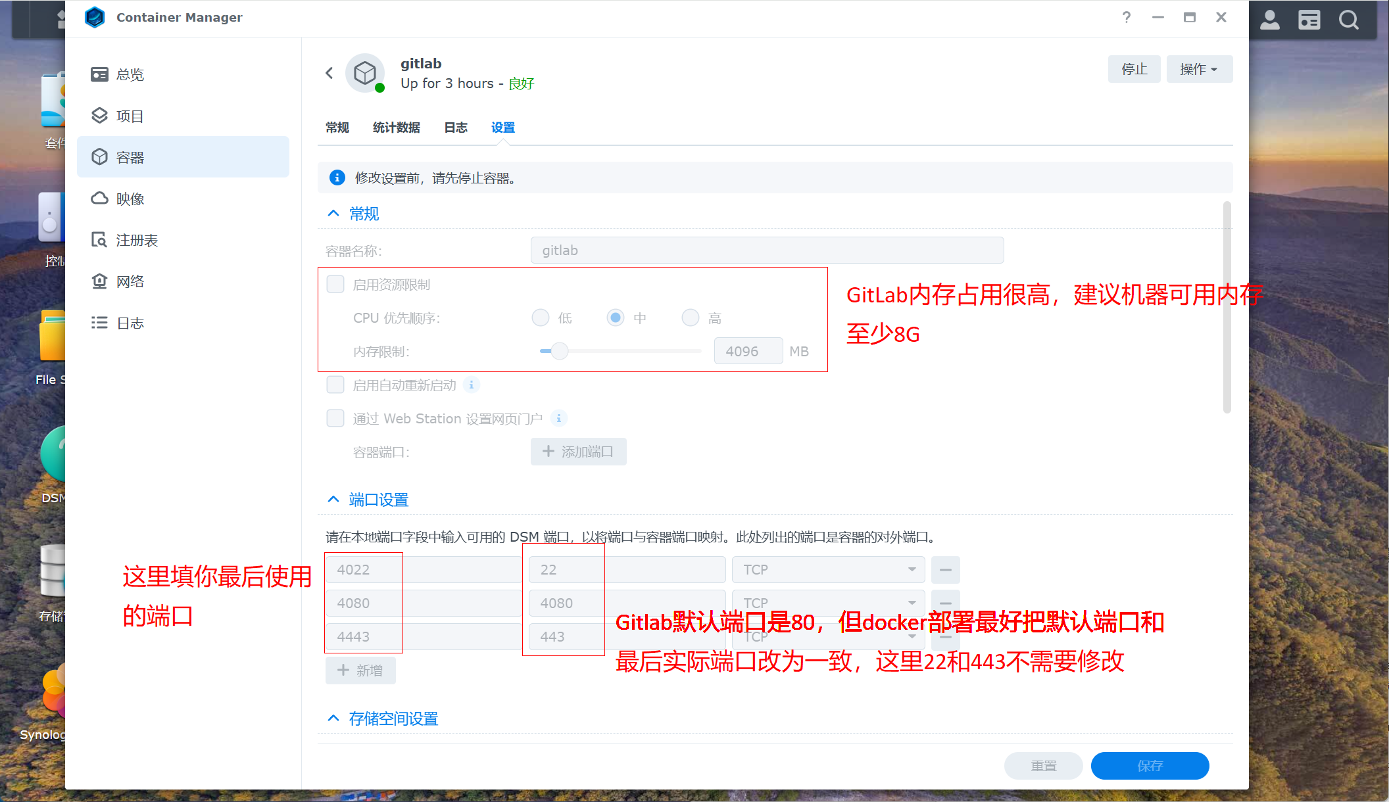This screenshot has width=1389, height=802.
Task: Switch to the 日志 tab
Action: coord(455,128)
